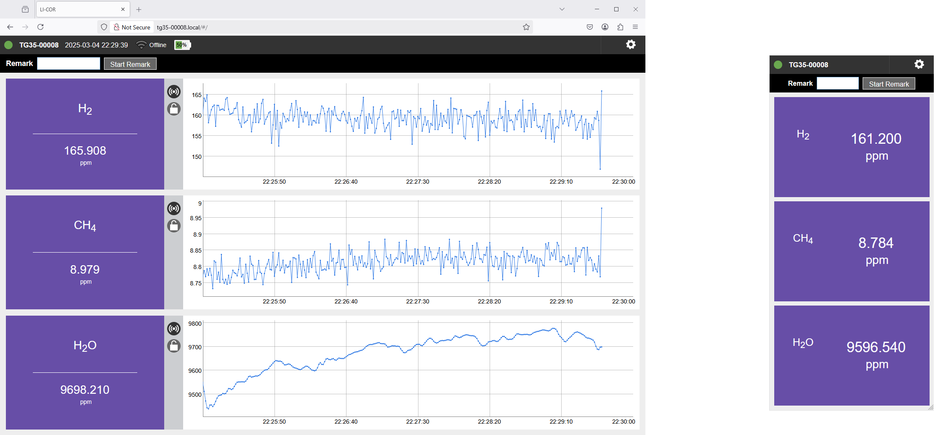938x435 pixels.
Task: Click the battery 50% indicator
Action: click(182, 45)
